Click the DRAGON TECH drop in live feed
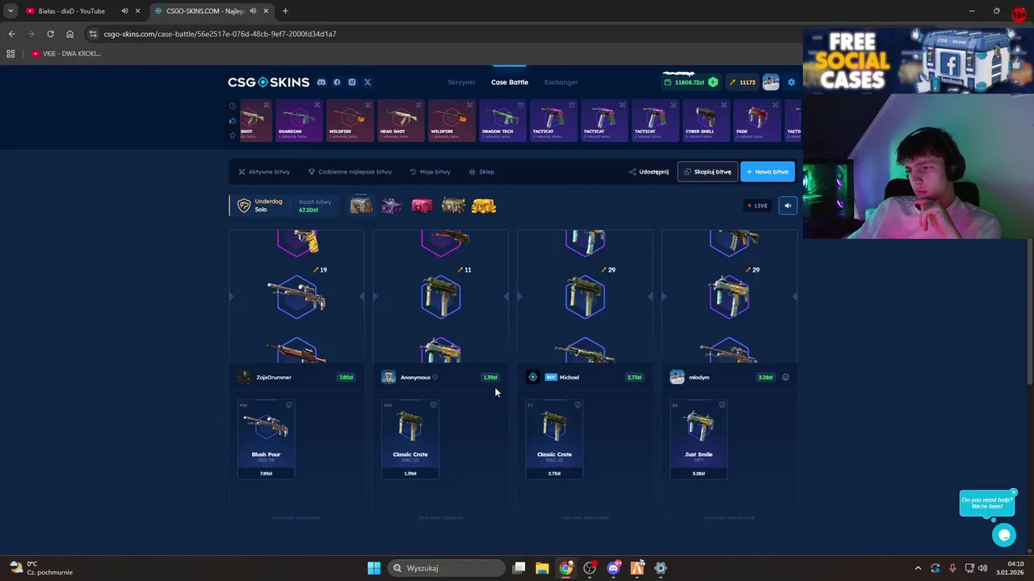The height and width of the screenshot is (581, 1034). 502,120
